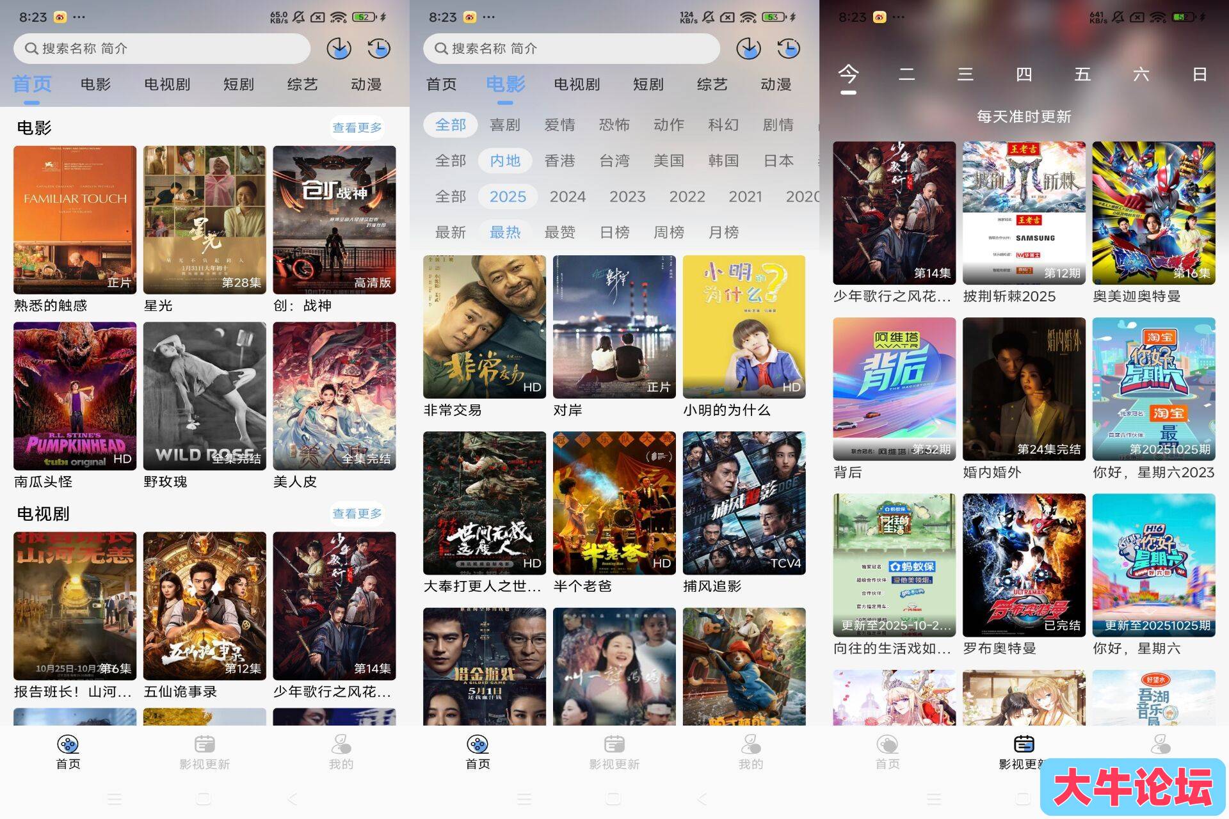Click search magnifier icon on left screen
The image size is (1229, 819).
(31, 49)
